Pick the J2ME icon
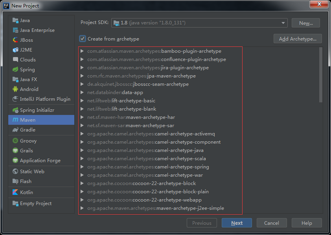This screenshot has width=331, height=235. (15, 50)
